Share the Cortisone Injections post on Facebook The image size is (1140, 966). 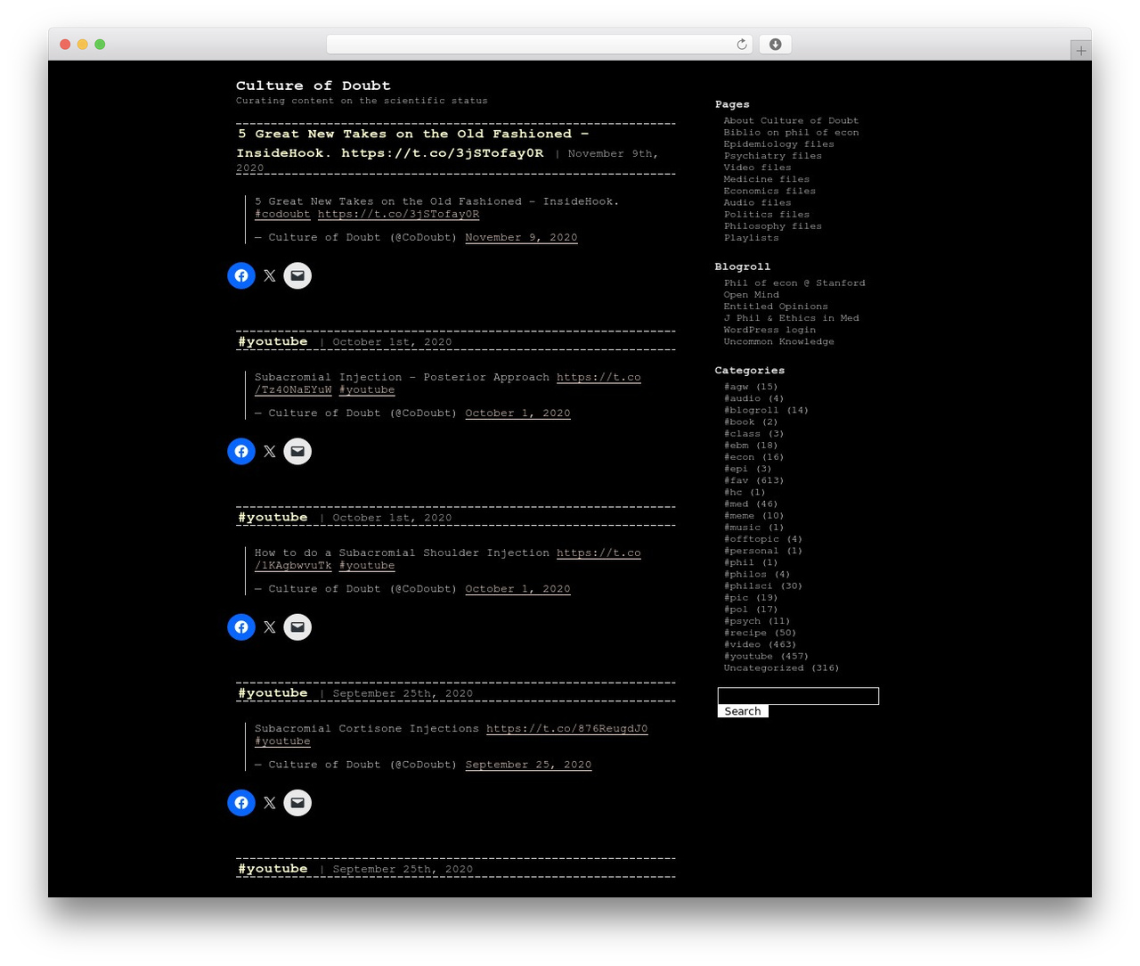[241, 803]
